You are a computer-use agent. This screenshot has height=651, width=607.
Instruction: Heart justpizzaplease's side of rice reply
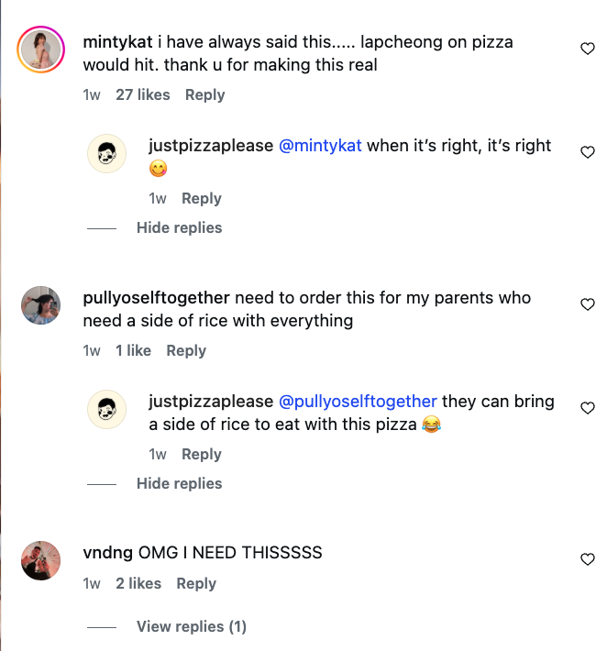[x=588, y=408]
